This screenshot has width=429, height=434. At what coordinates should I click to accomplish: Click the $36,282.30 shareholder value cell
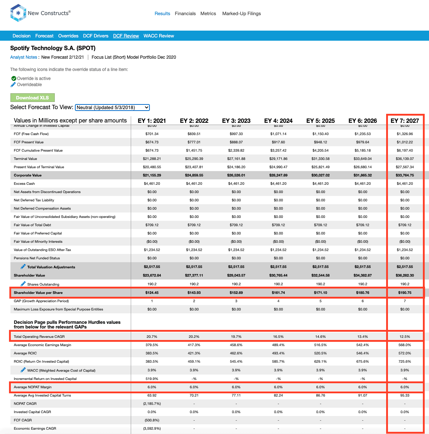(405, 276)
